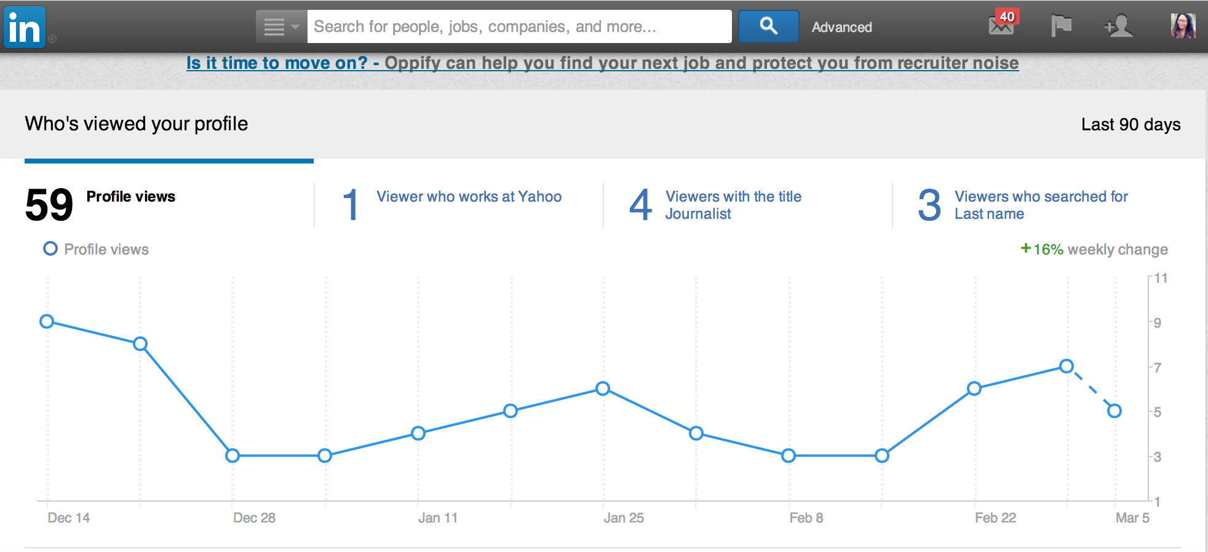
Task: Open the Advanced search link
Action: (x=841, y=27)
